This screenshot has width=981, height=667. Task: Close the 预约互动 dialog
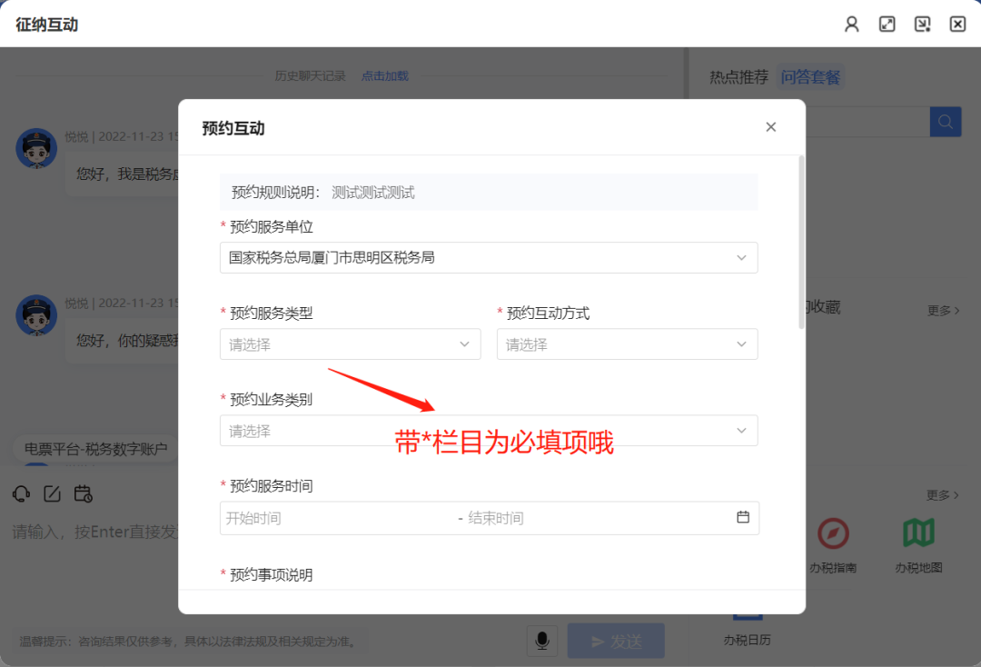click(x=771, y=127)
